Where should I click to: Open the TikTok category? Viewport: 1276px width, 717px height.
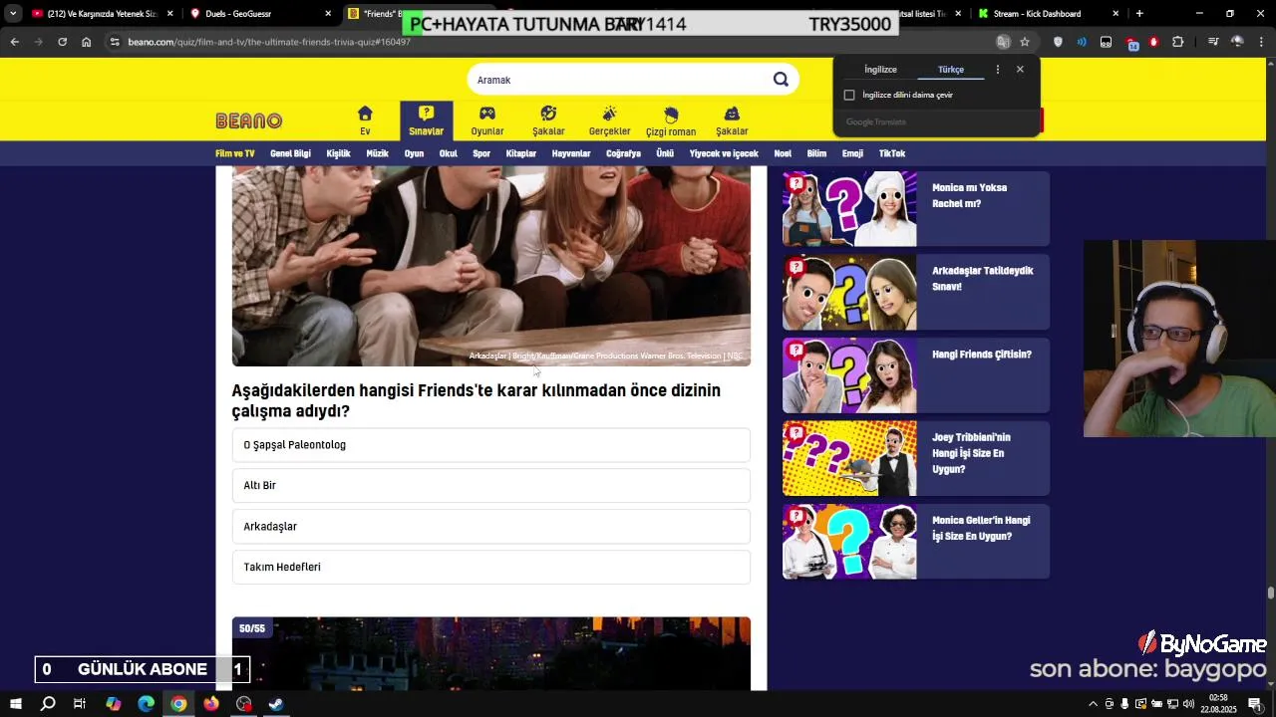[892, 153]
